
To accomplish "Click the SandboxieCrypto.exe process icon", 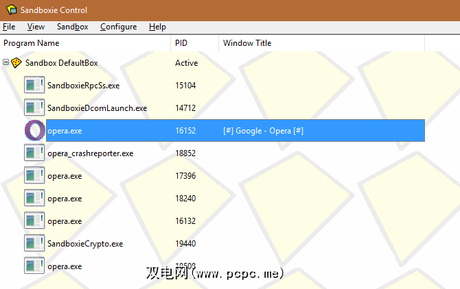I will point(34,243).
